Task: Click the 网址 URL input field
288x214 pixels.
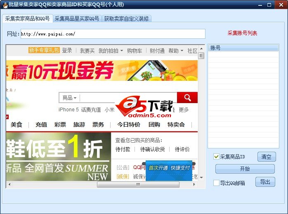Action: [113, 34]
